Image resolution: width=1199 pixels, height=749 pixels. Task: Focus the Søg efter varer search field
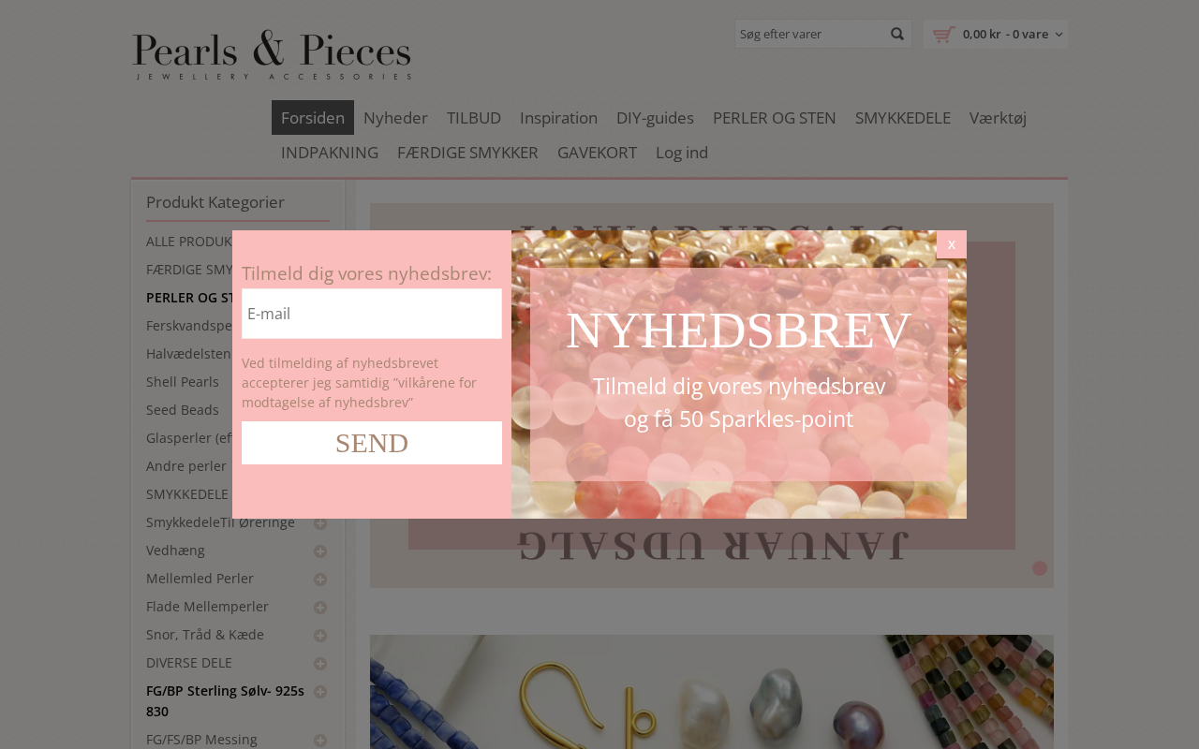[810, 35]
